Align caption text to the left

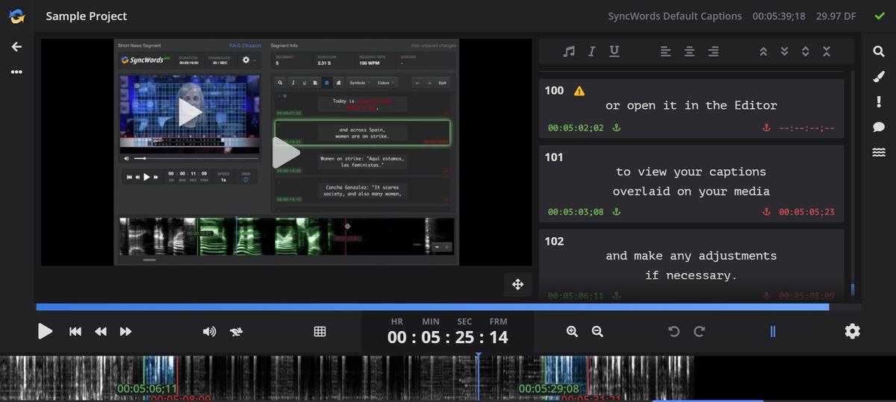(665, 51)
